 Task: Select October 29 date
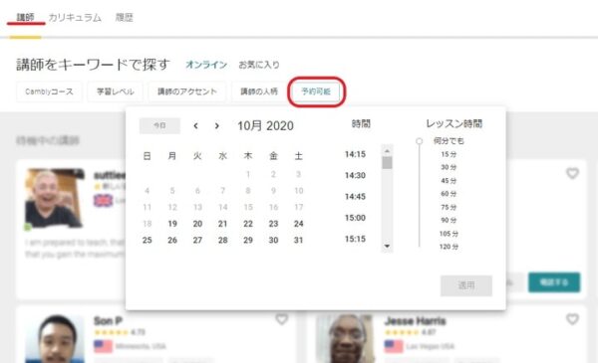248,240
